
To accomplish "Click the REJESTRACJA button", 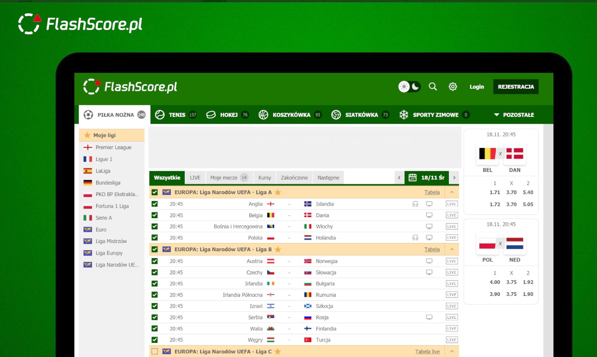I will pos(516,87).
